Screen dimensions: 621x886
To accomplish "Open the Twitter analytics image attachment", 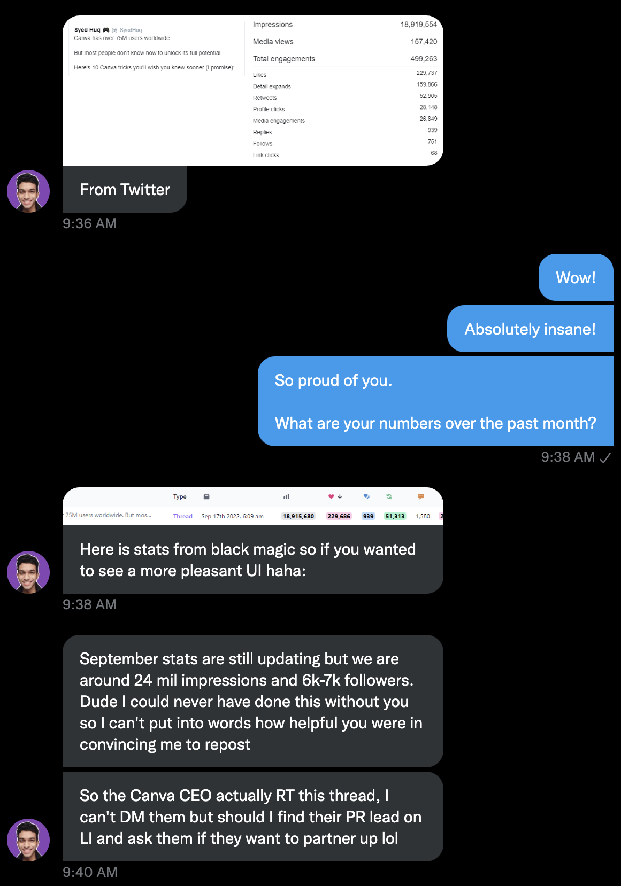I will click(x=252, y=90).
